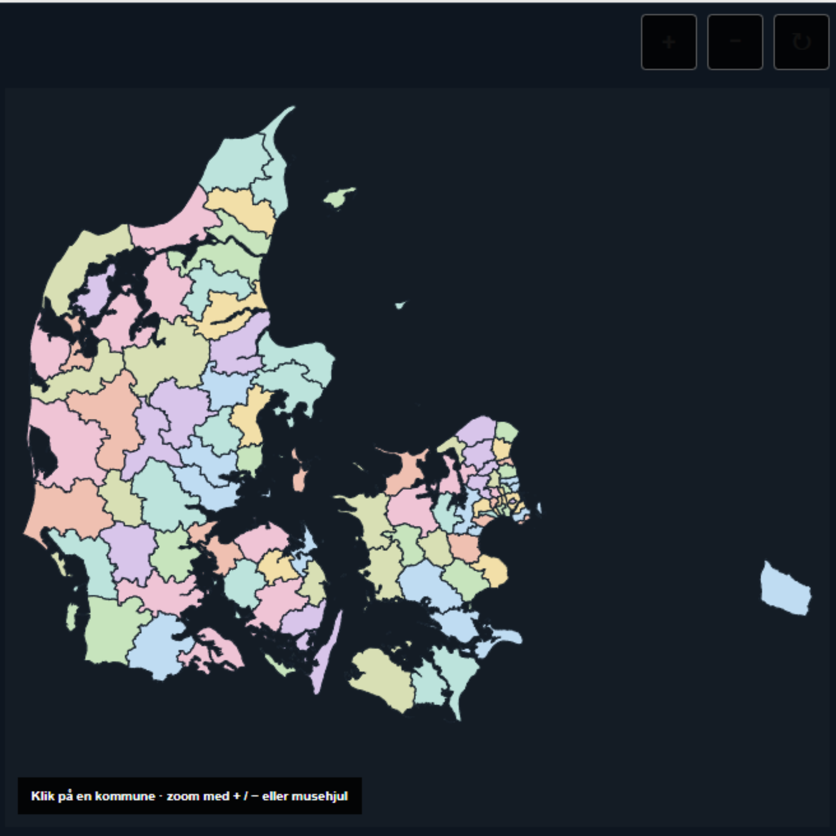This screenshot has width=836, height=836.
Task: Choose the orange Varde municipality on west coast
Action: pos(69,508)
